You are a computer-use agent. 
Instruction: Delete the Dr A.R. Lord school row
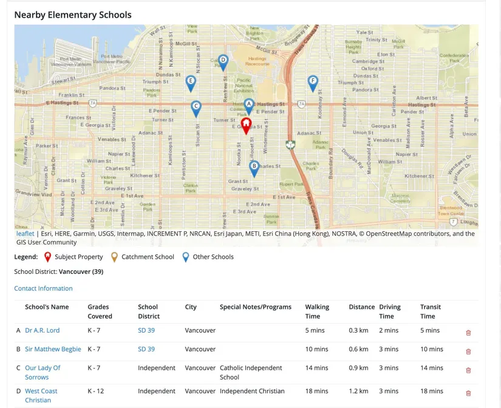tap(468, 333)
